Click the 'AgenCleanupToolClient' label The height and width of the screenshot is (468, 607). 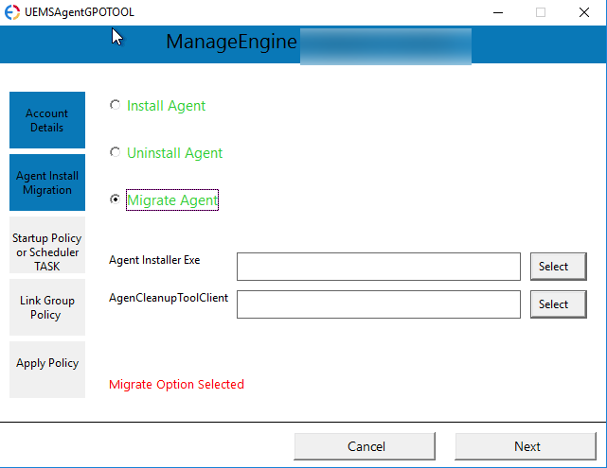click(x=169, y=298)
